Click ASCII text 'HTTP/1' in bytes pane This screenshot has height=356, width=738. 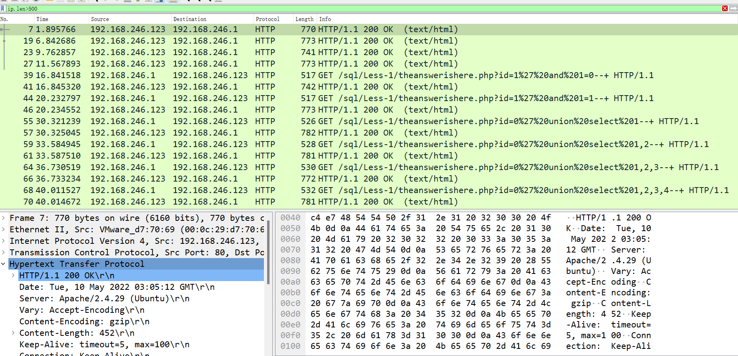(591, 218)
